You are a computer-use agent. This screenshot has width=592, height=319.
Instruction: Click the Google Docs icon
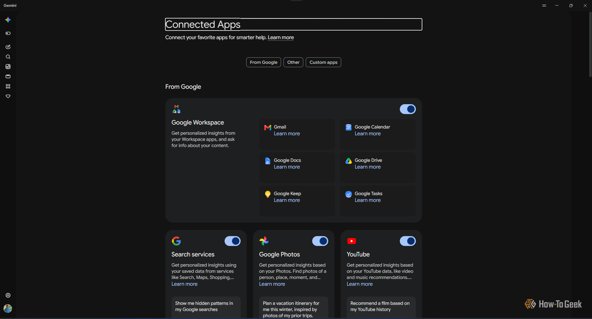pos(268,161)
